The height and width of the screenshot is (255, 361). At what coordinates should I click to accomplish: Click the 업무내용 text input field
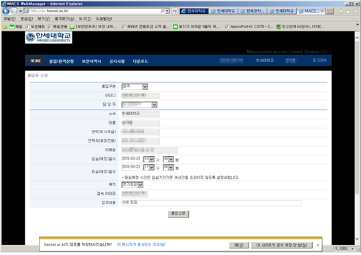(212, 203)
